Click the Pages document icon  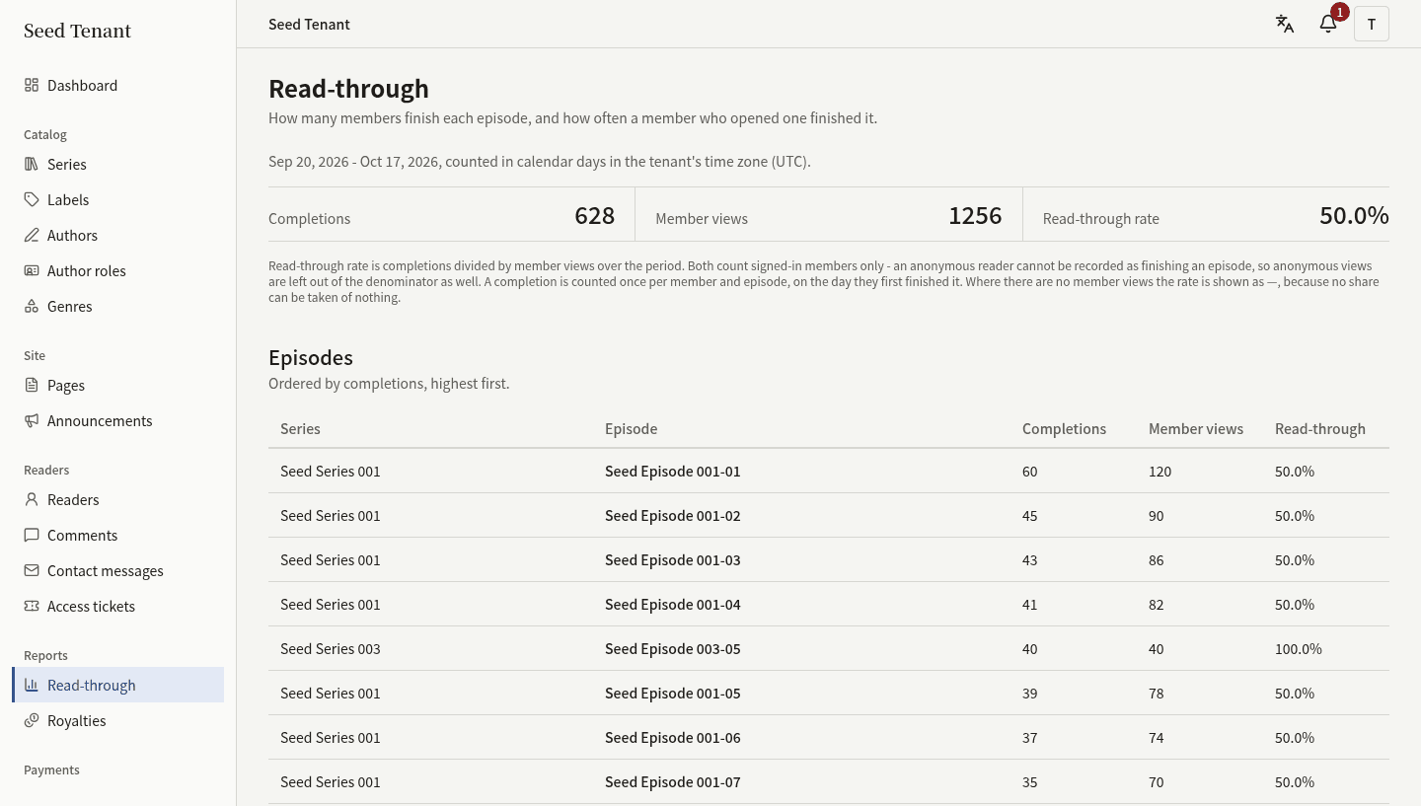pos(32,385)
